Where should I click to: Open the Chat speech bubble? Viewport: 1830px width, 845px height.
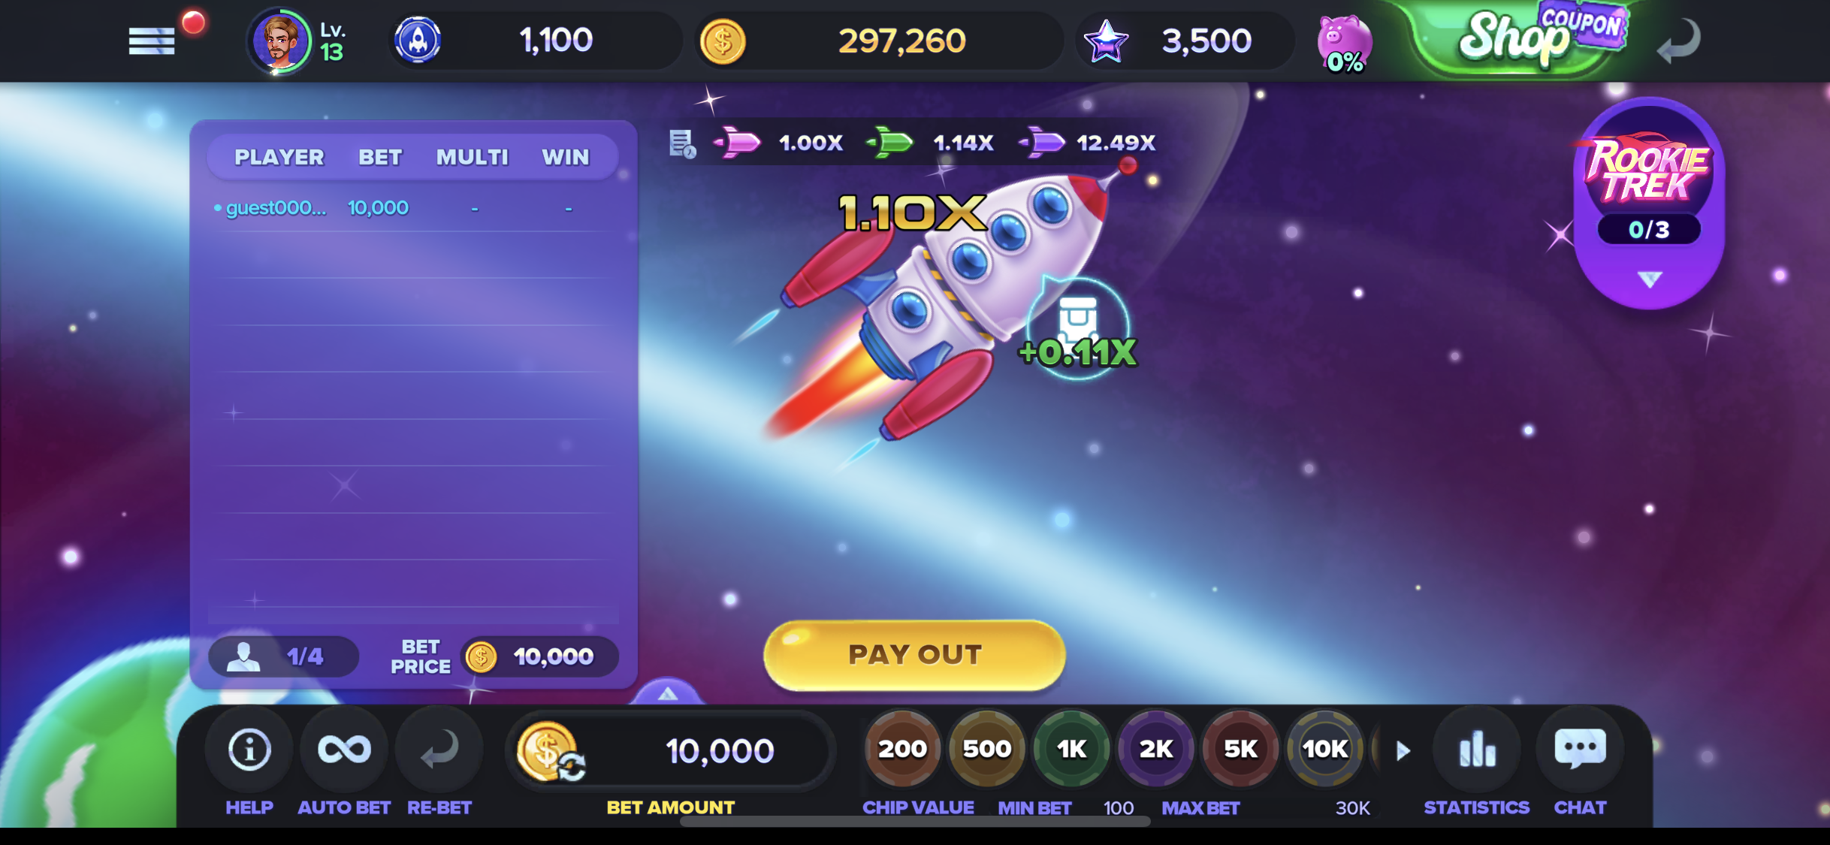[x=1580, y=749]
